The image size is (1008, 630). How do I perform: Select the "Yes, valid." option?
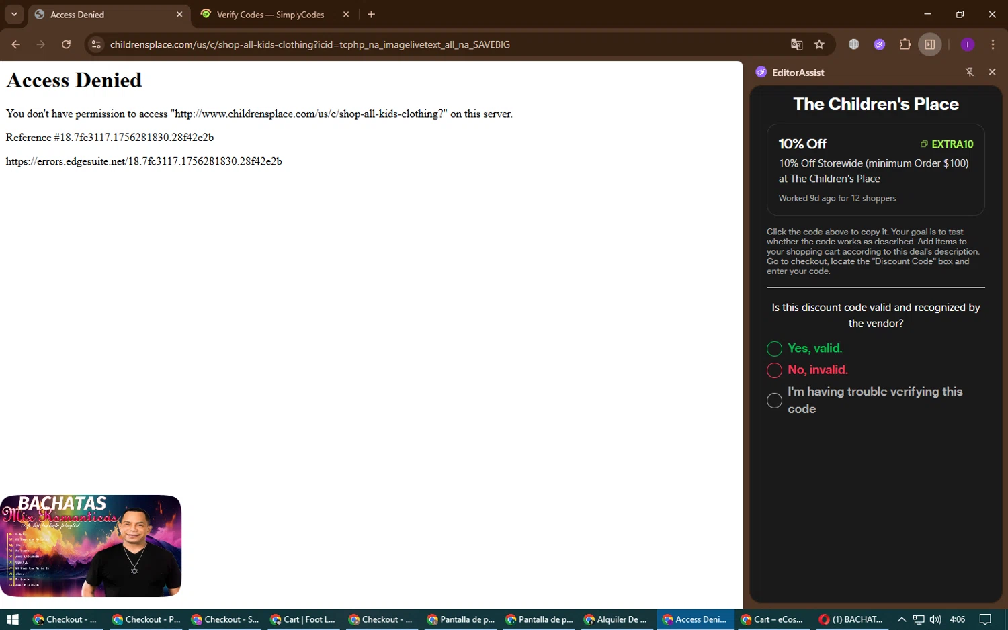[804, 348]
